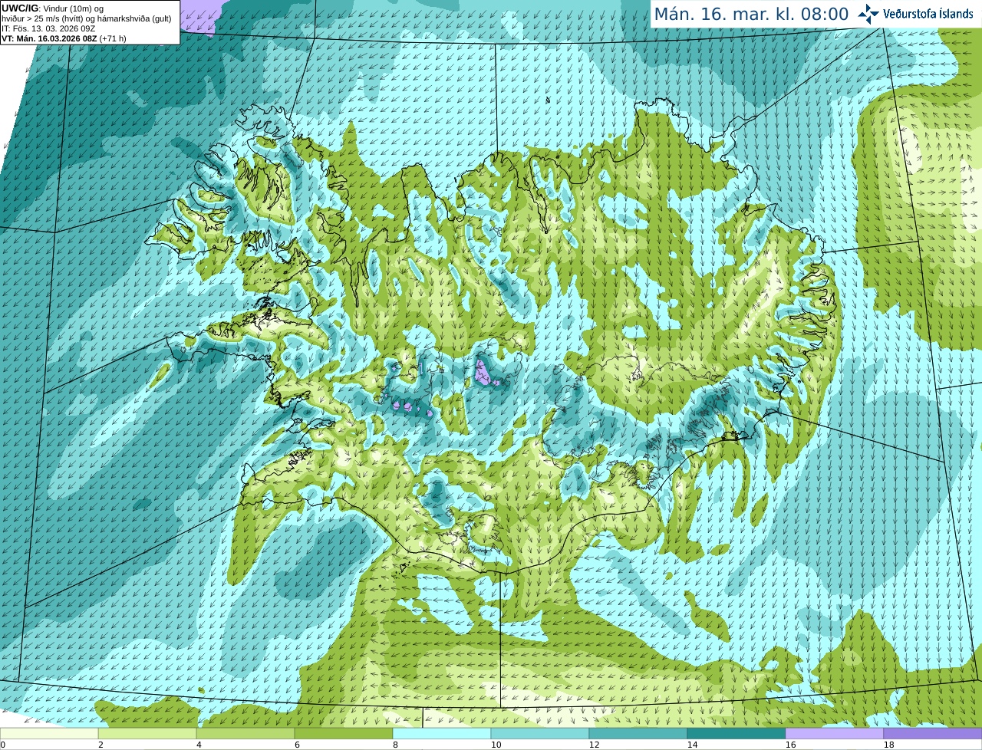The image size is (982, 750).
Task: Pick the light green 2–4 m/s legend swatch
Action: [147, 734]
